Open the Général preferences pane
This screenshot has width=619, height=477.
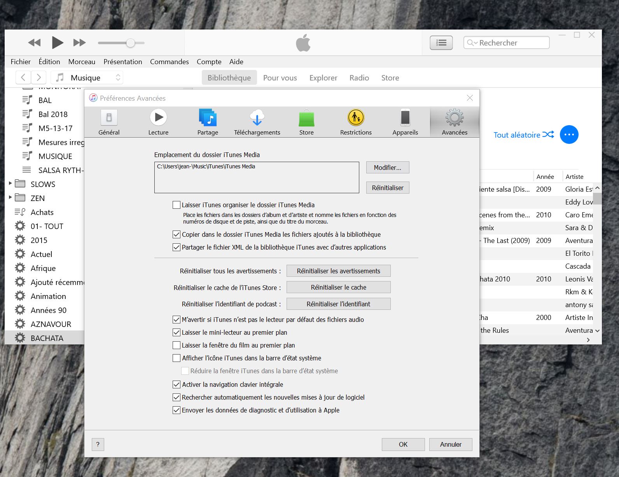coord(109,122)
